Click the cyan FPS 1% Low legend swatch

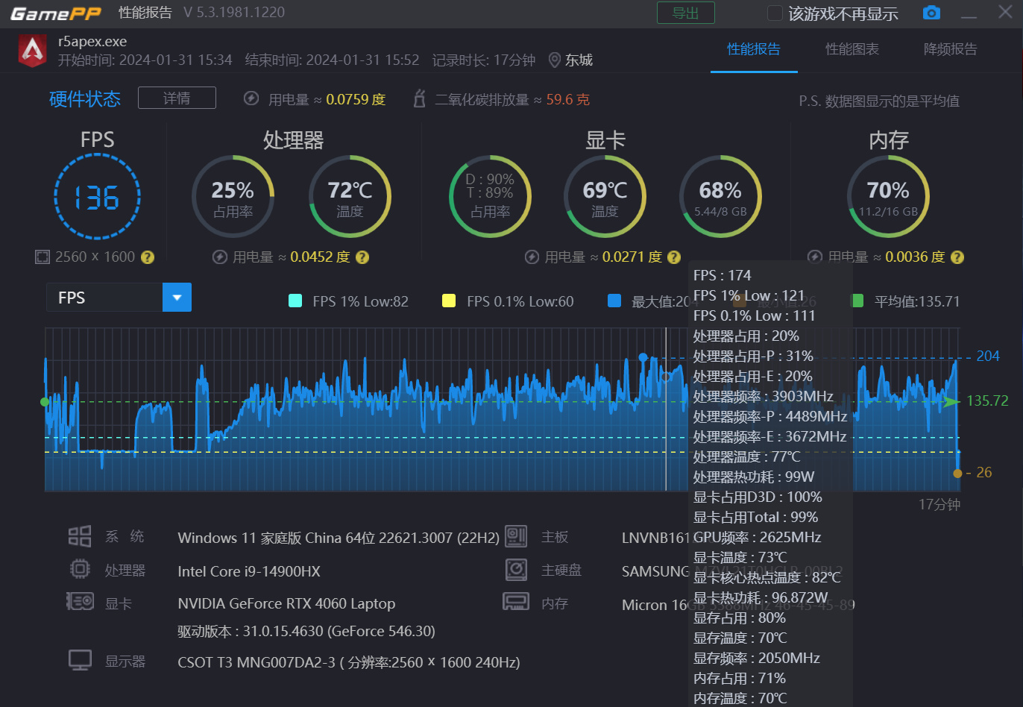295,301
